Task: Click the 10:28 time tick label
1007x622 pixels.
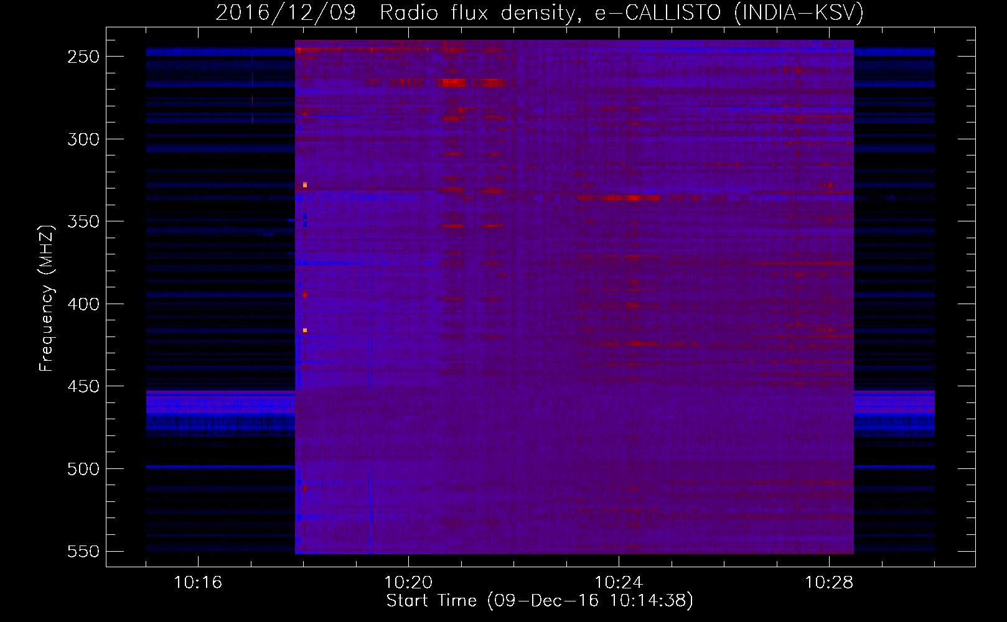Action: [829, 583]
